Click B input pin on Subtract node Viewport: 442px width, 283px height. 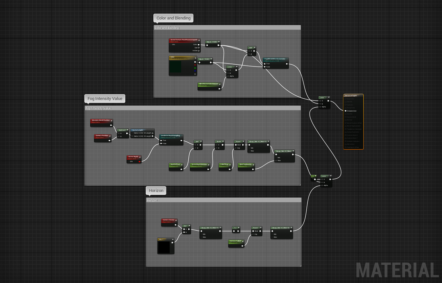point(119,137)
